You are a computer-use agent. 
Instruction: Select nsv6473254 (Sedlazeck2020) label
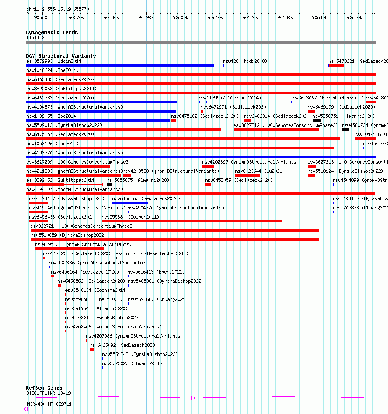(x=77, y=254)
